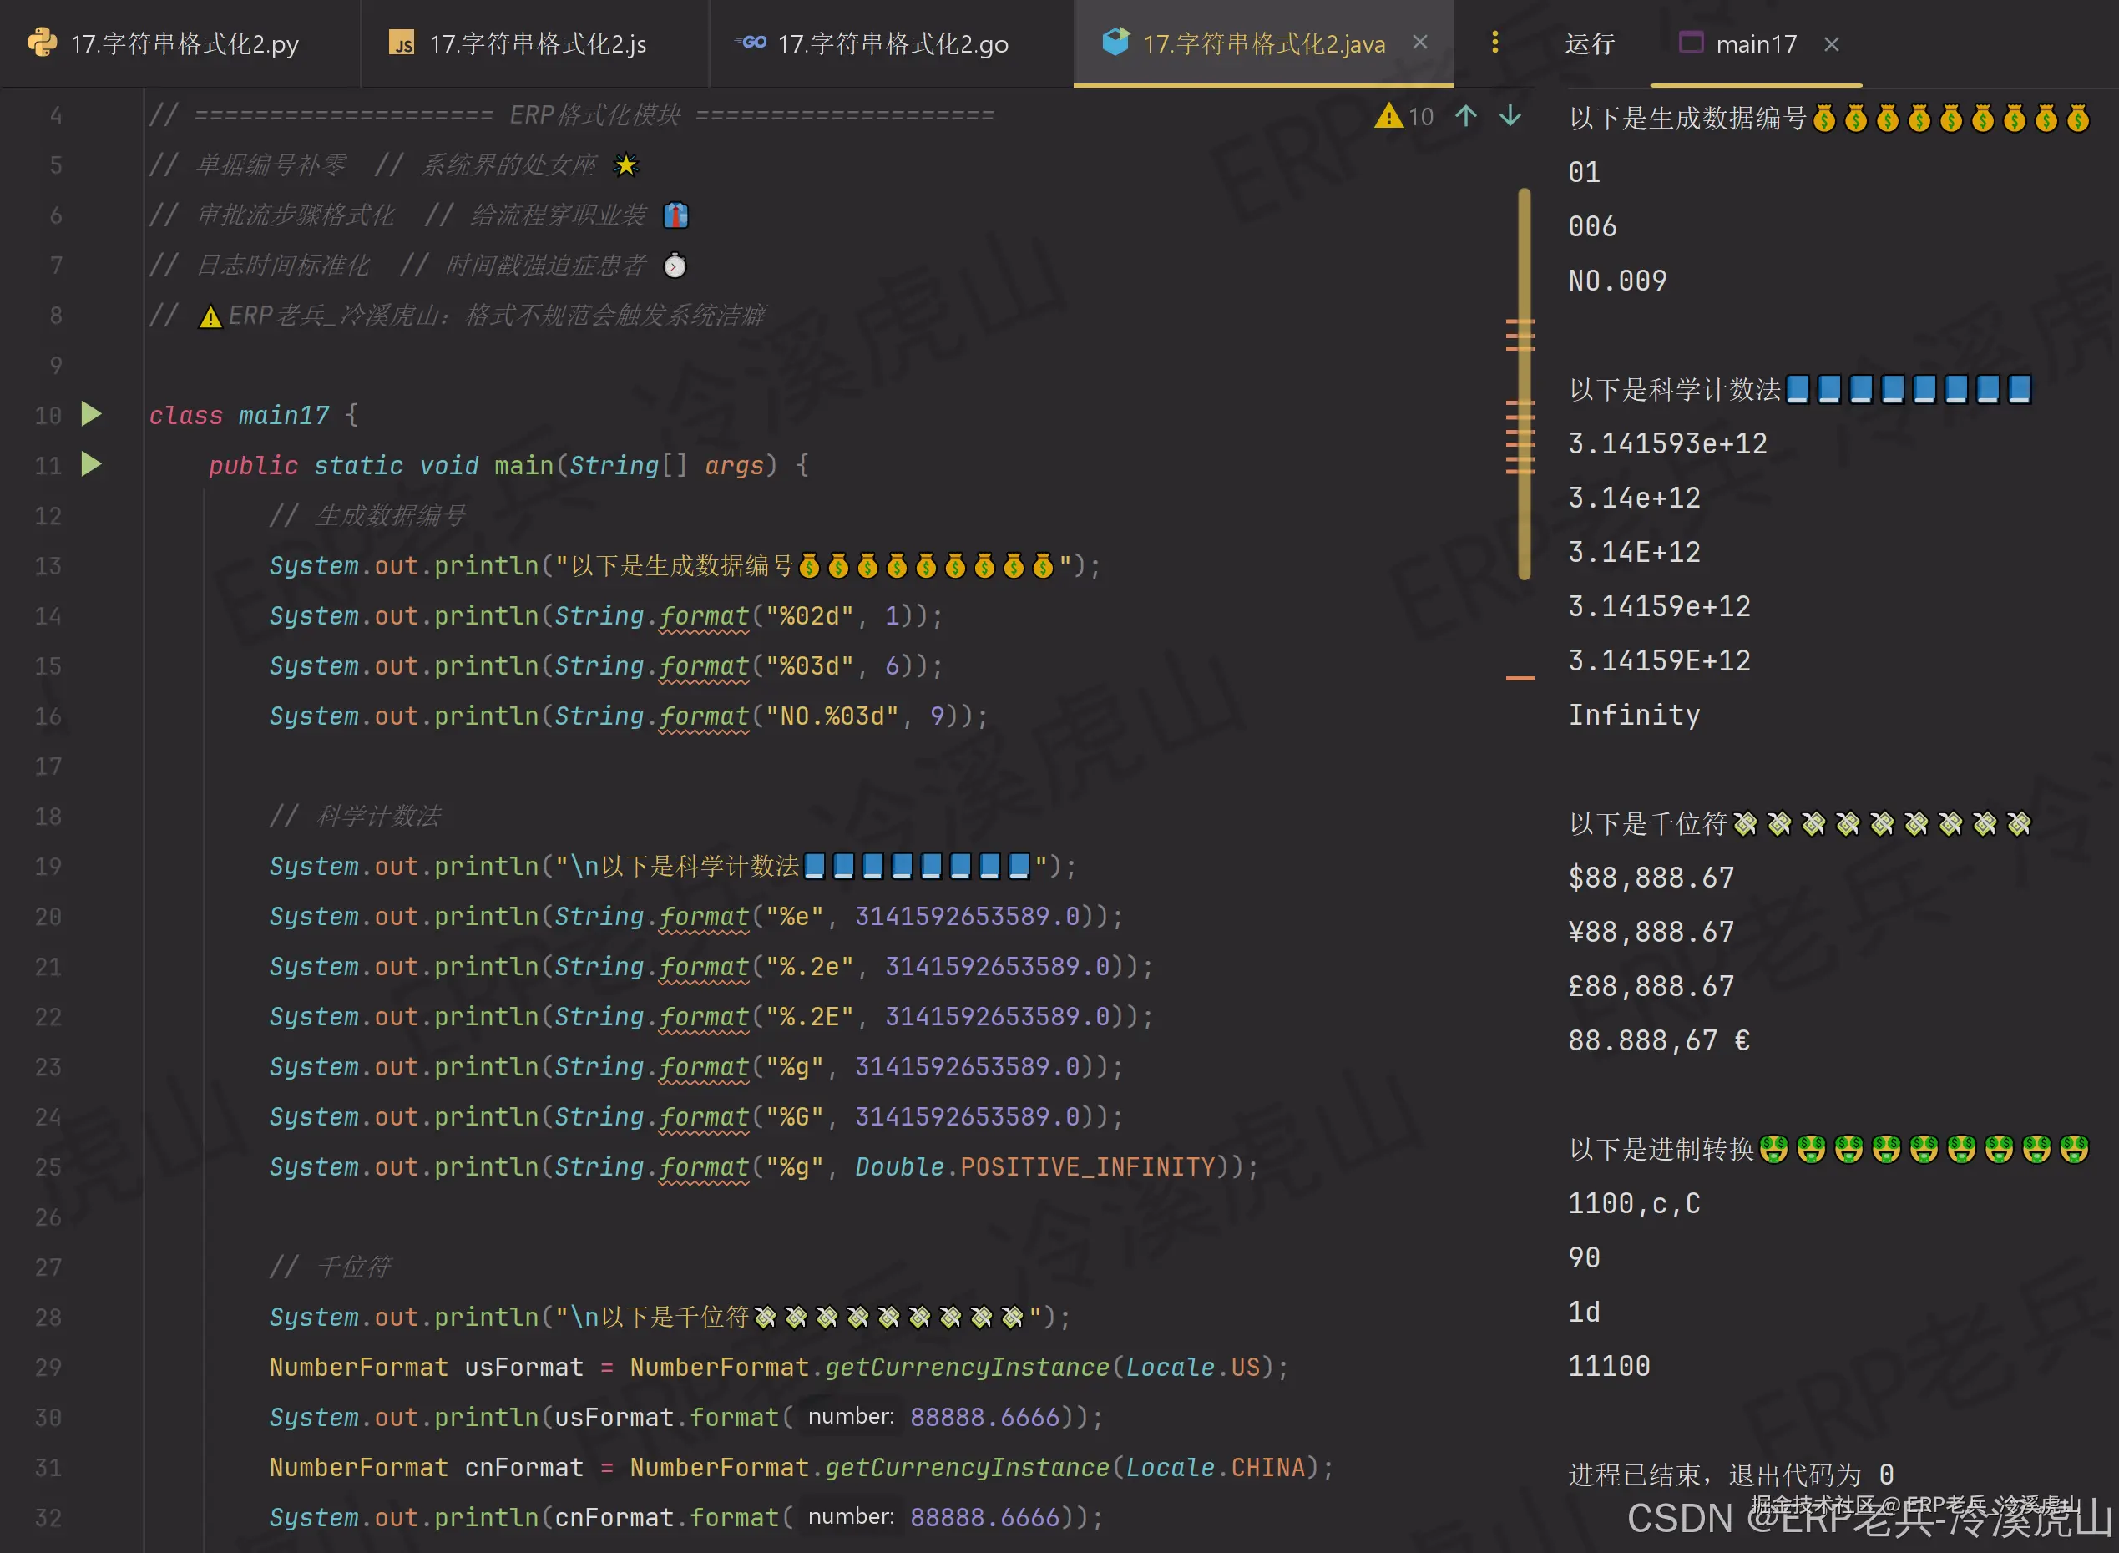
Task: Click the underlined format call on line 14
Action: (x=703, y=617)
